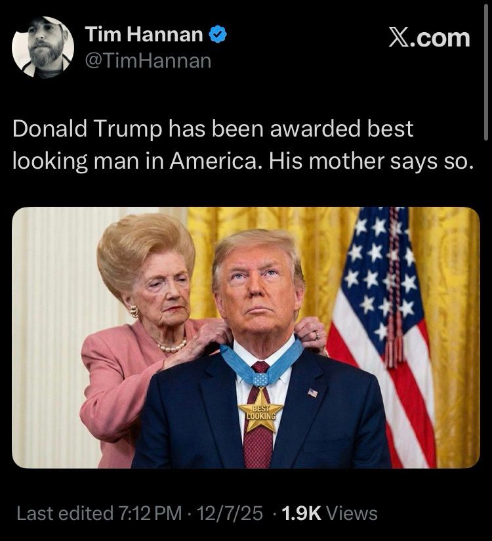The image size is (492, 541).
Task: Open the Tim Hannan display name
Action: point(144,34)
